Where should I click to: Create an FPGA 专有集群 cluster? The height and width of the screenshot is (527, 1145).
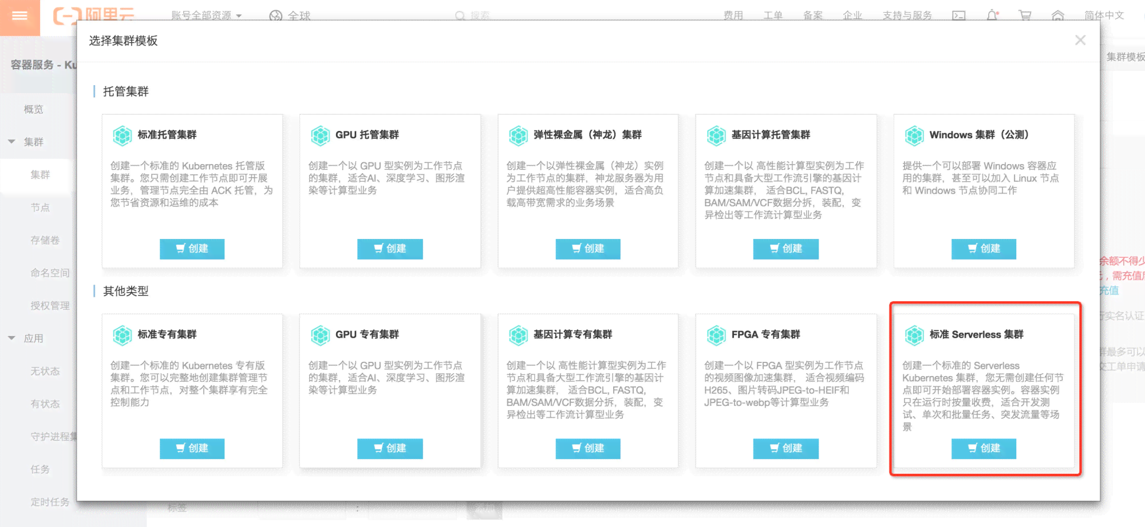786,448
